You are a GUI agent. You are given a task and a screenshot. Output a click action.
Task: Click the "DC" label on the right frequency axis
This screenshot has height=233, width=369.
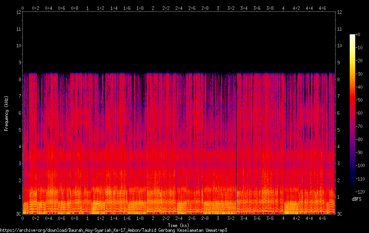339,214
